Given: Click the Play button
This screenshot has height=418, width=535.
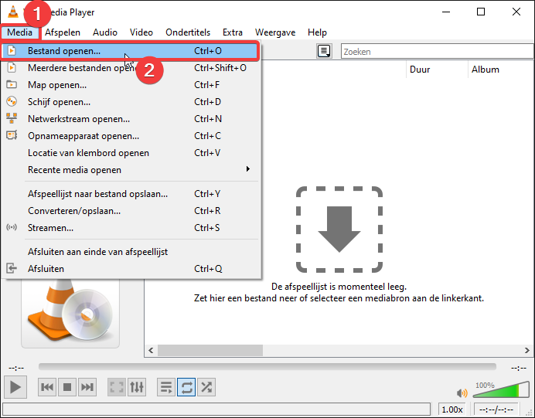Looking at the screenshot, I should click(15, 387).
